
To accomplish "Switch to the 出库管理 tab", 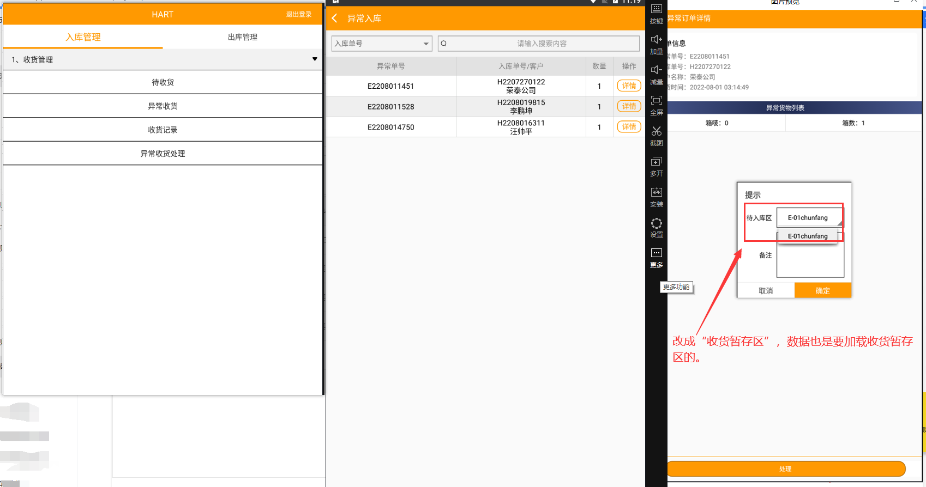I will pos(243,37).
